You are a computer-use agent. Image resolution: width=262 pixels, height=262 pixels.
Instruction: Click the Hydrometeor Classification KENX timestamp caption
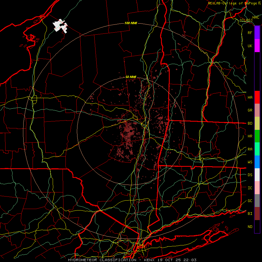pyautogui.click(x=132, y=260)
